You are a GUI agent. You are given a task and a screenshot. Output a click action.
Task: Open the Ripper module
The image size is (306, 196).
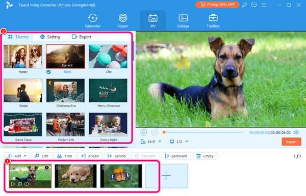[123, 21]
